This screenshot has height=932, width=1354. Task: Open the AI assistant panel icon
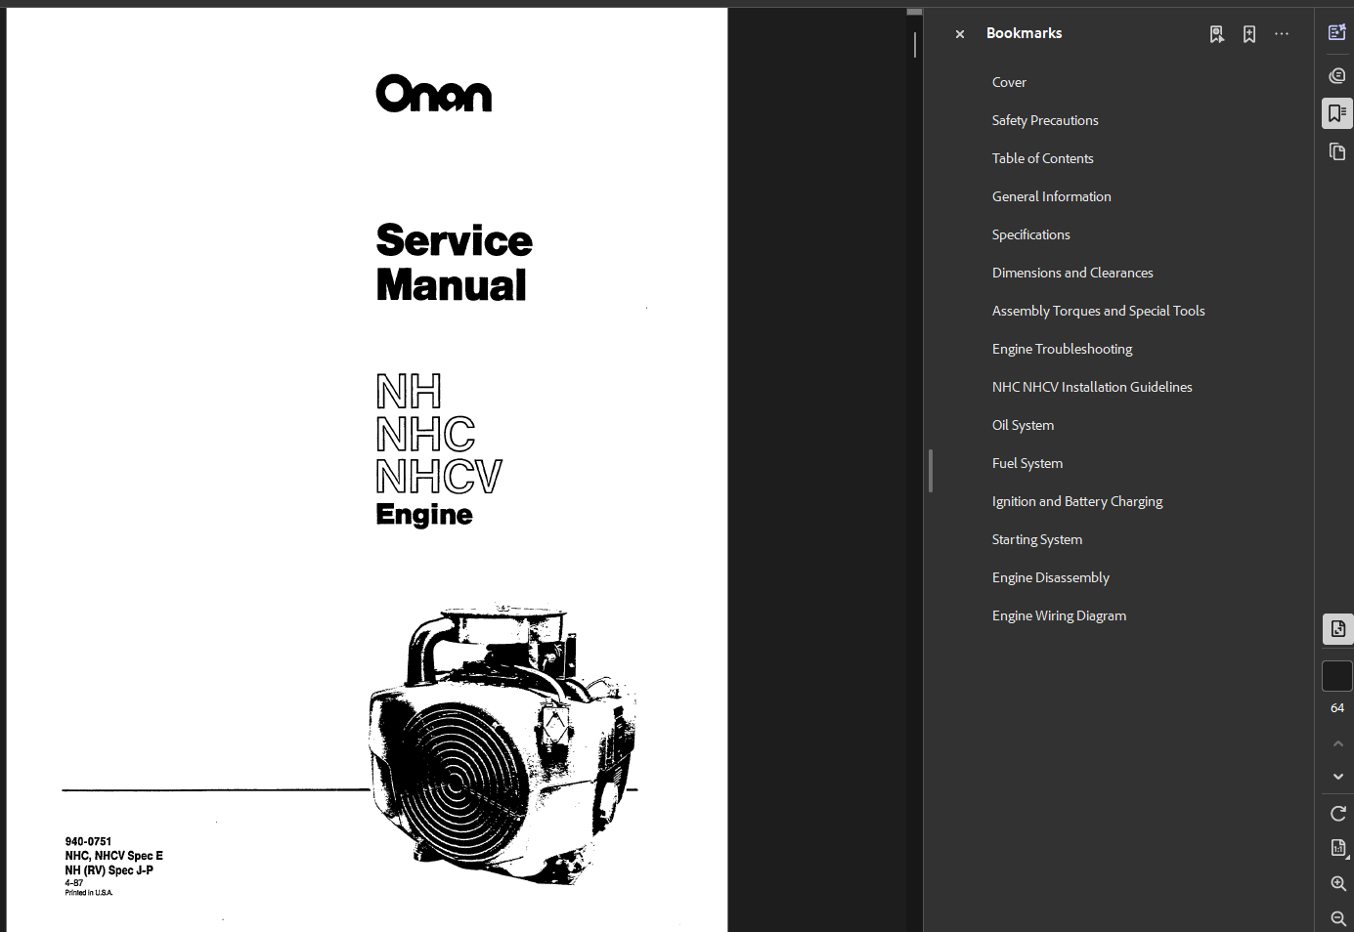[x=1337, y=32]
